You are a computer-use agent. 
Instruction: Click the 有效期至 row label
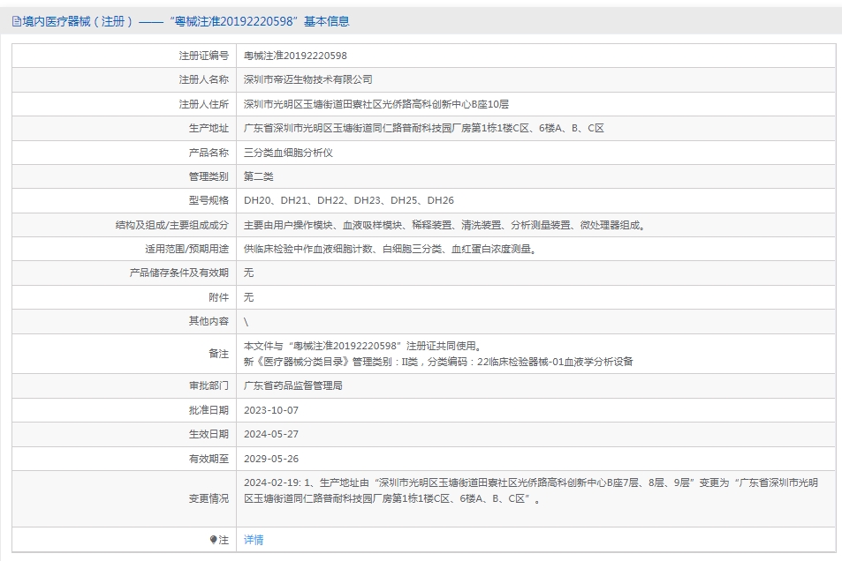point(209,459)
